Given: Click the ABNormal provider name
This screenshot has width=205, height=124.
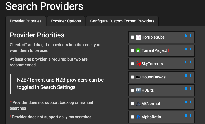Looking at the screenshot, I should [151, 104].
